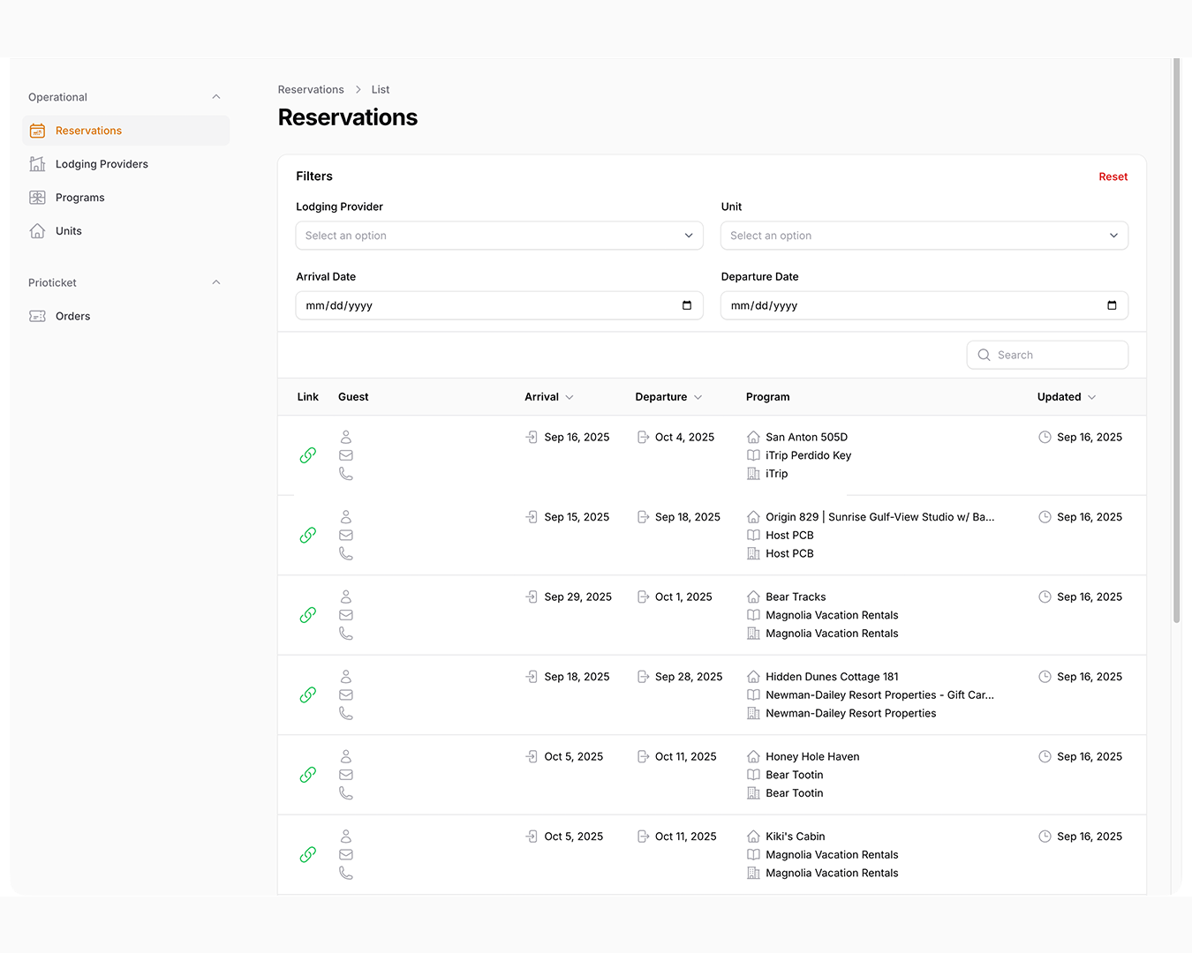Click the Programs icon in sidebar

pos(37,198)
